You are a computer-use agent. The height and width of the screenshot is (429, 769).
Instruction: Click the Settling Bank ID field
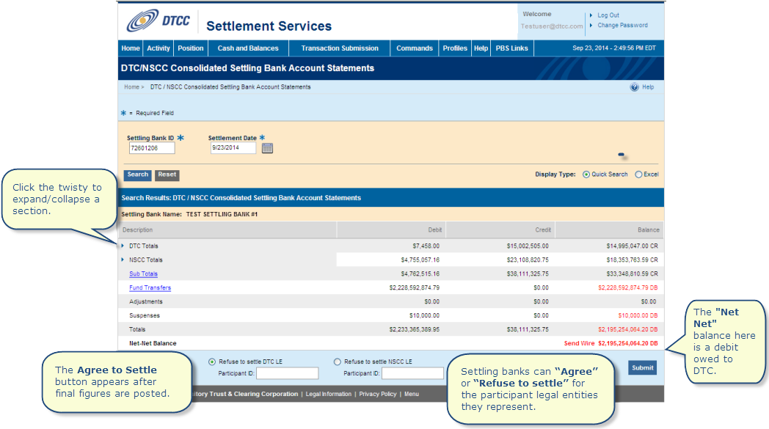click(152, 148)
